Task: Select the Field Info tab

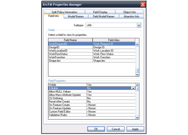Action: pos(53,16)
